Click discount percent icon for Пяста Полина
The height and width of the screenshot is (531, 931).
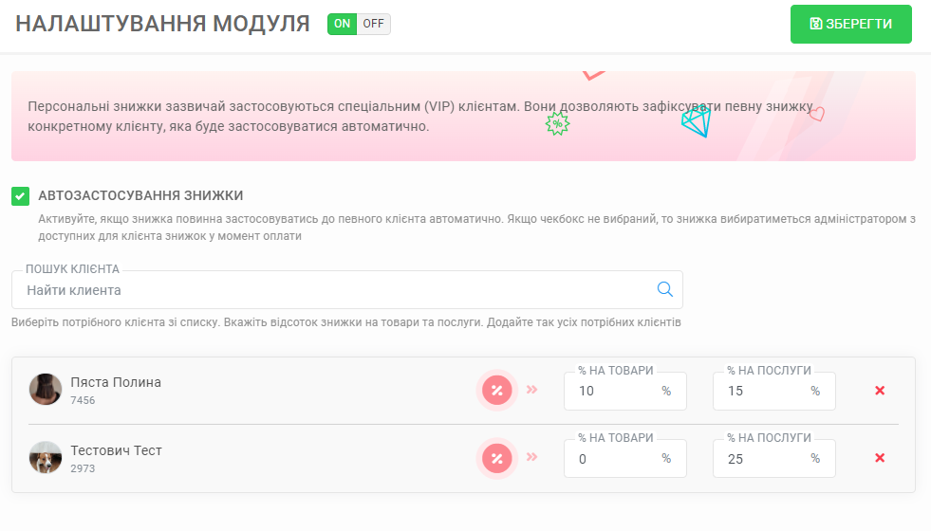(x=497, y=391)
